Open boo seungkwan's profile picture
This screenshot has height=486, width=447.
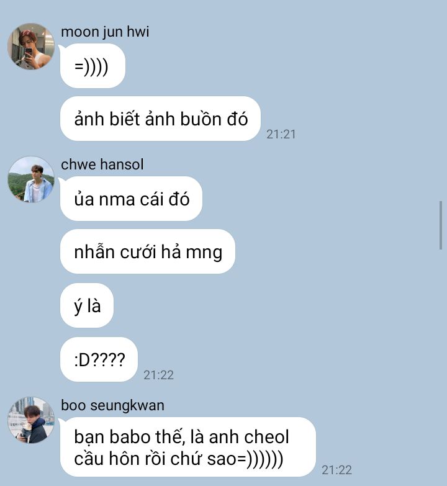coord(31,420)
